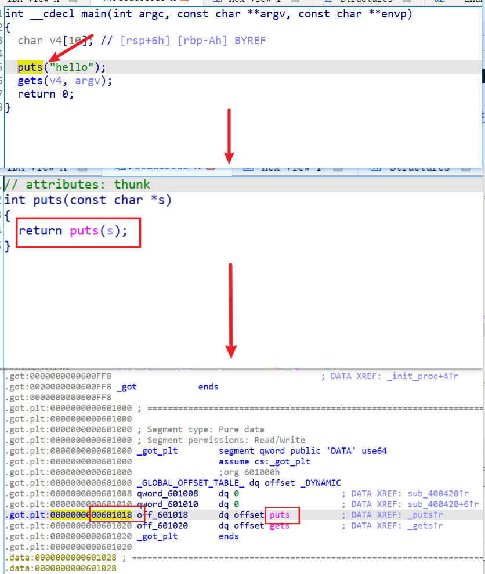Click puts name in int puts declaration
Screen dimensions: 485x574
tap(48, 200)
